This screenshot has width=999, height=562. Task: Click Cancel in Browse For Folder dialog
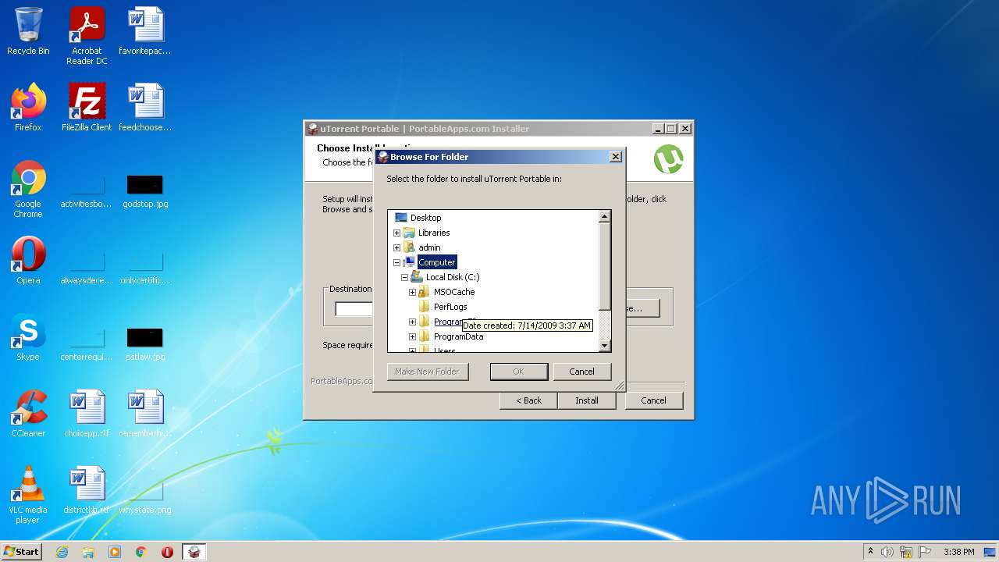coord(581,372)
